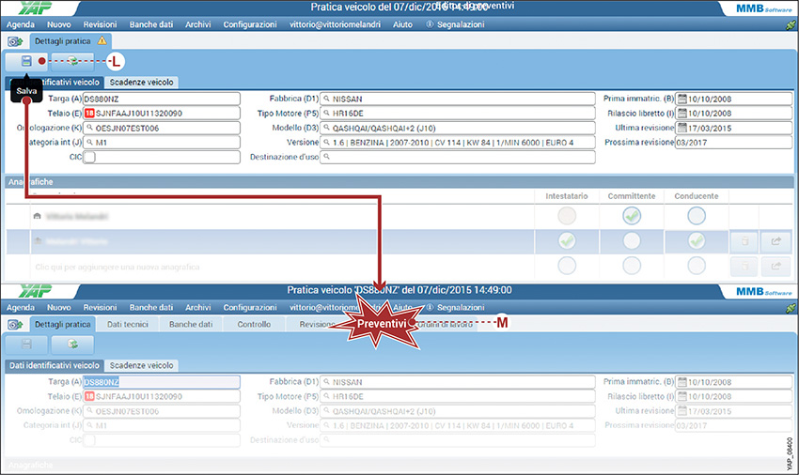The width and height of the screenshot is (799, 475).
Task: Select Conducente for the first anagrafica row
Action: [696, 216]
